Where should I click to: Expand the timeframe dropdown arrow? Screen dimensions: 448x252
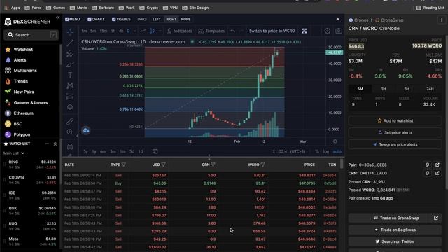tap(134, 31)
